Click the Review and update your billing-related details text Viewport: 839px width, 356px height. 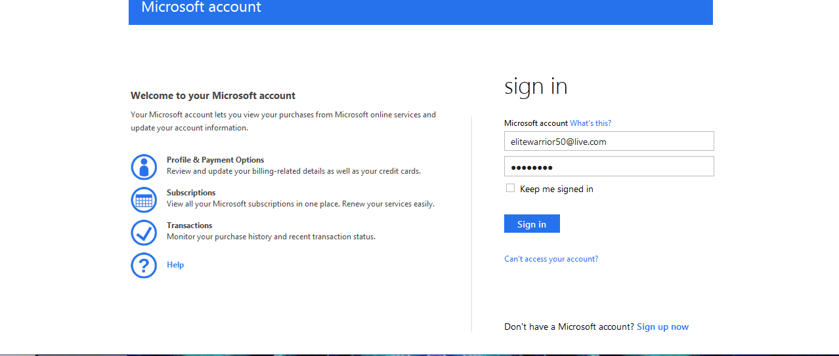(x=293, y=171)
